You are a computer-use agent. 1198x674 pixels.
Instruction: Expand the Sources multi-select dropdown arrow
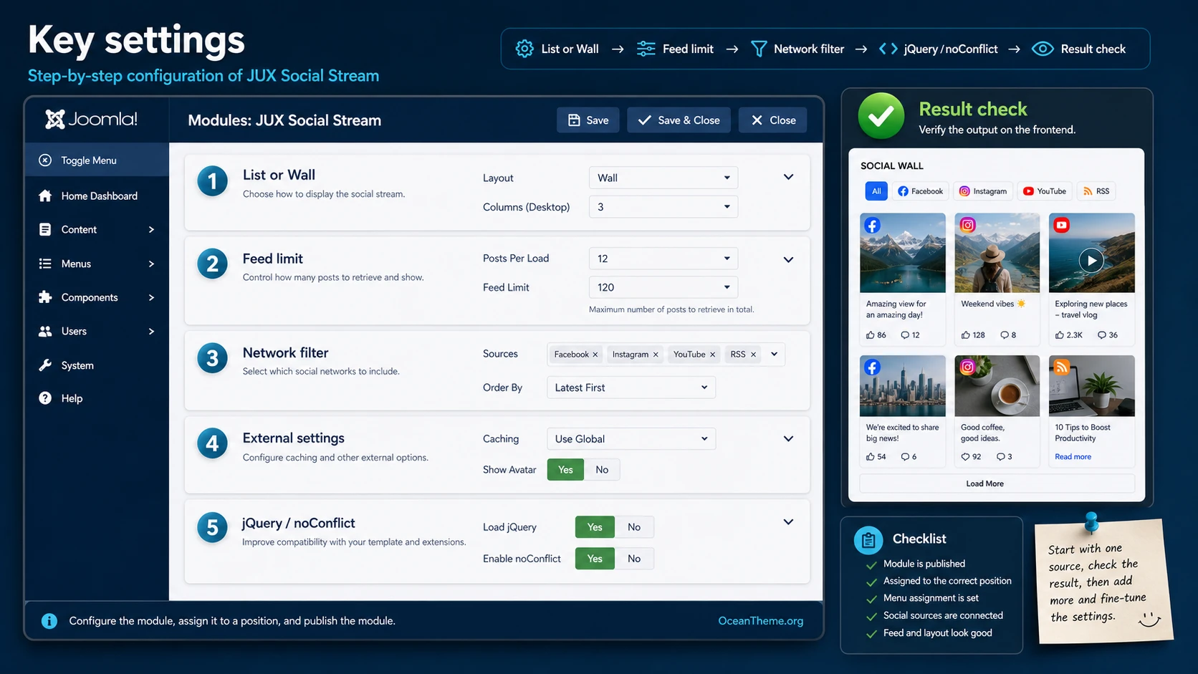[x=774, y=354]
